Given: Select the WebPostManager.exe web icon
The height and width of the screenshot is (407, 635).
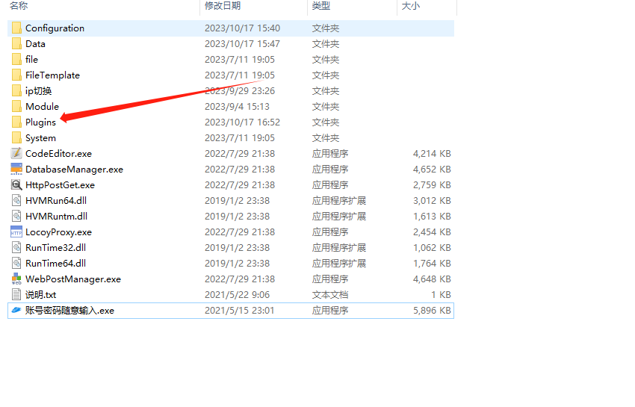Looking at the screenshot, I should click(x=16, y=279).
